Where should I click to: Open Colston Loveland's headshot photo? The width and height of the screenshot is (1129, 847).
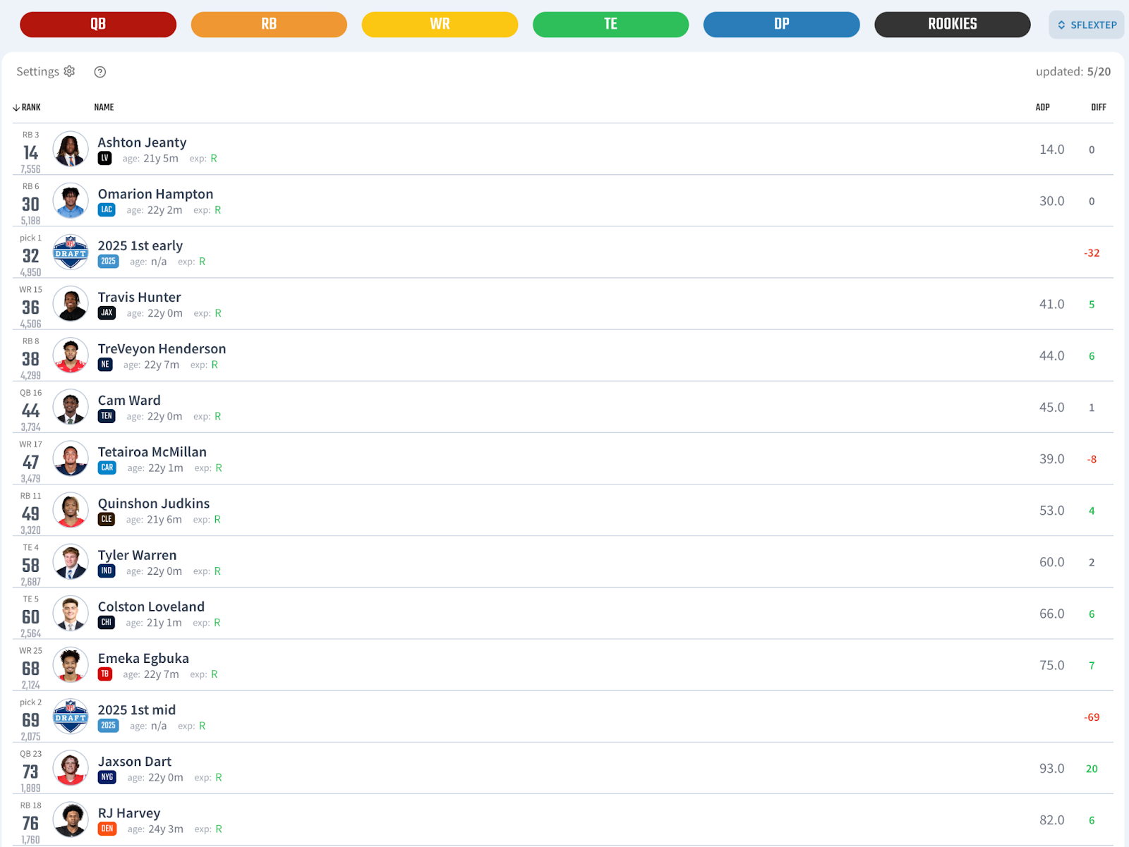pos(71,614)
